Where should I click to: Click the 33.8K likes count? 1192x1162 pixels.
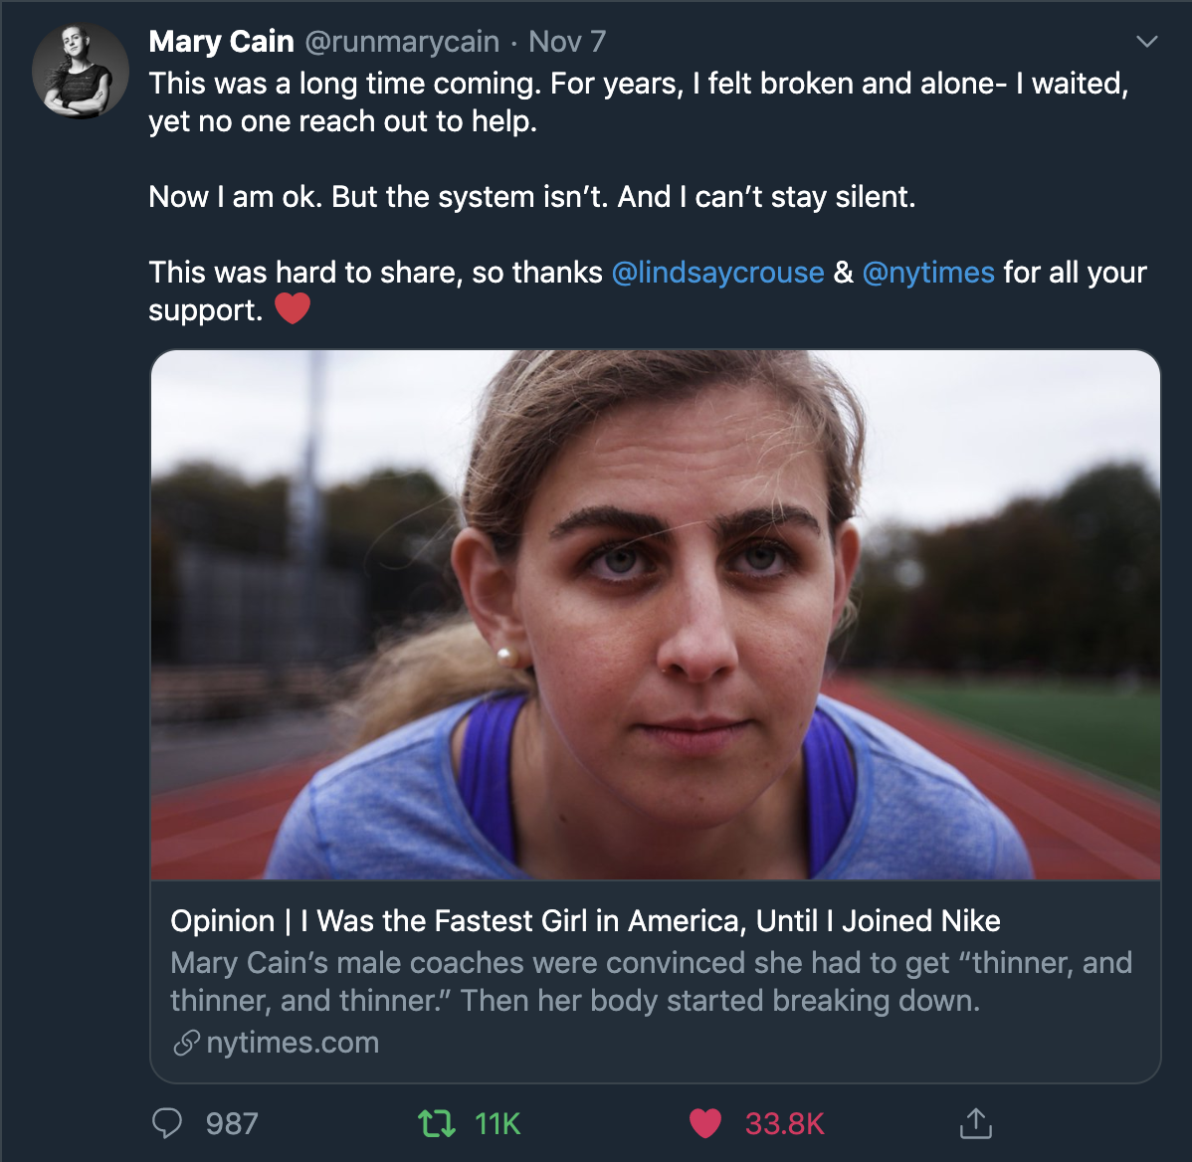click(784, 1124)
